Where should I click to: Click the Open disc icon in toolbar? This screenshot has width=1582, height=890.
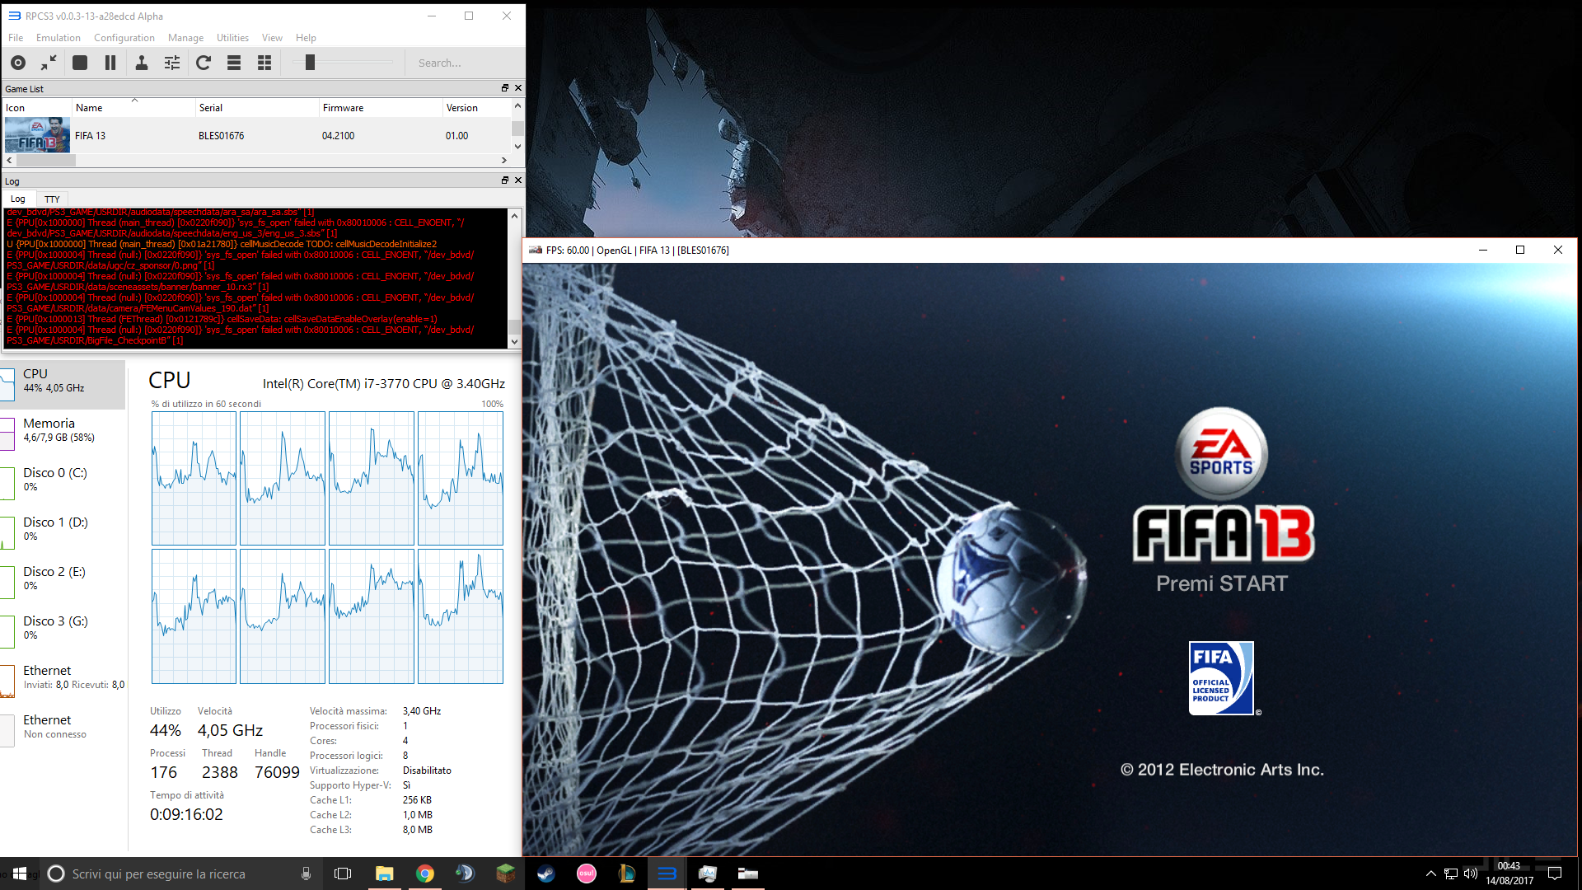click(x=18, y=63)
